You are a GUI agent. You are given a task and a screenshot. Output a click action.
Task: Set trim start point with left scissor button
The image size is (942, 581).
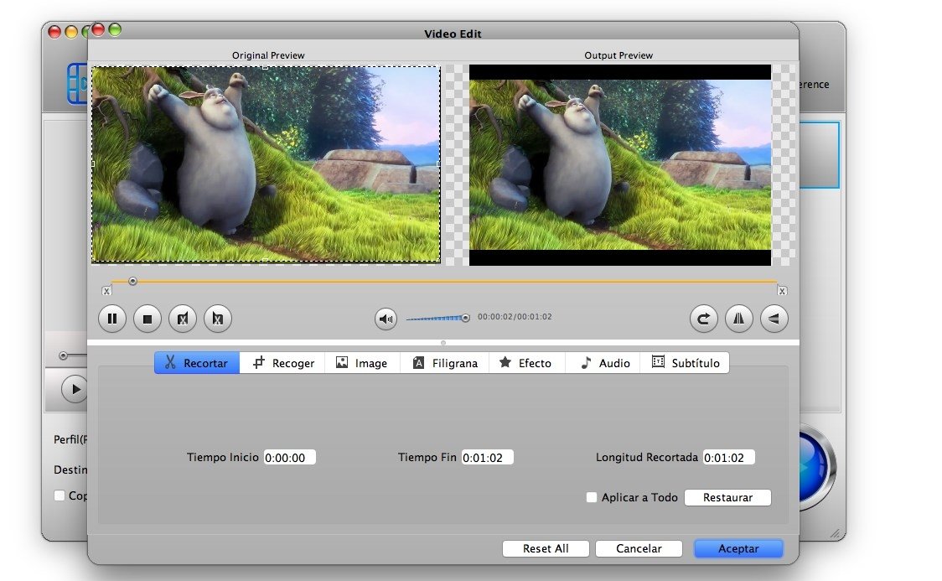[x=183, y=319]
